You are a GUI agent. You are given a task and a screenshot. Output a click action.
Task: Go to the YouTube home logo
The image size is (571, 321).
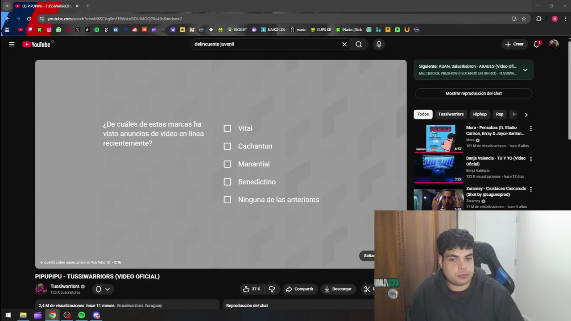tap(36, 44)
